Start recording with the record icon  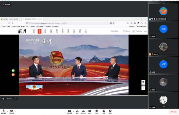pos(97,111)
